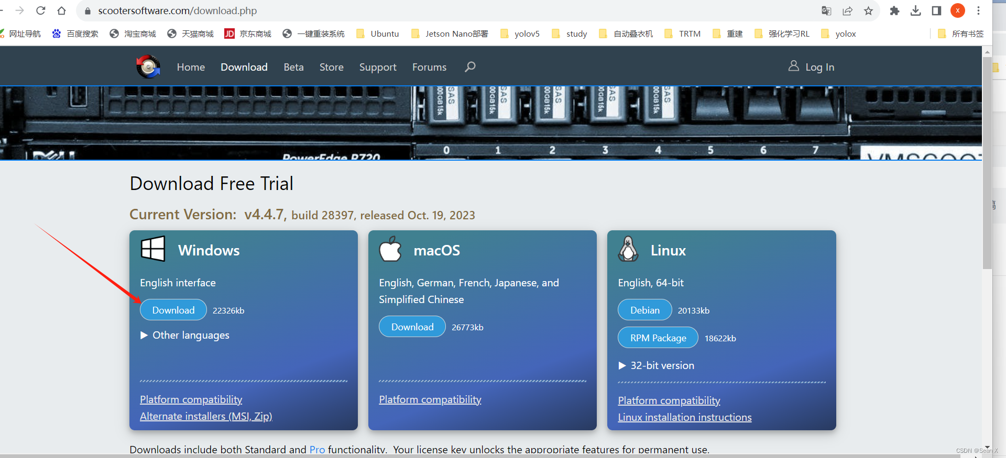Click the Log In user icon

[x=794, y=65]
